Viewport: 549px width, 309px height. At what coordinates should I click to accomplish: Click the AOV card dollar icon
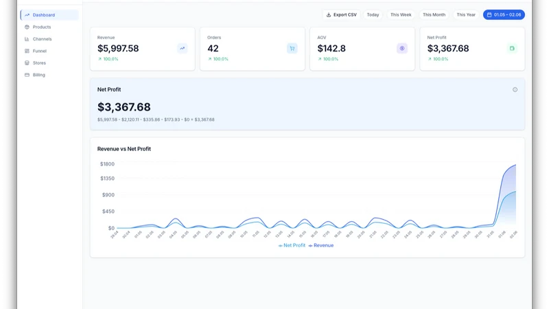pyautogui.click(x=402, y=48)
